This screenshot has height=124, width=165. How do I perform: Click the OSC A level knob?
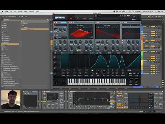pyautogui.click(x=90, y=48)
